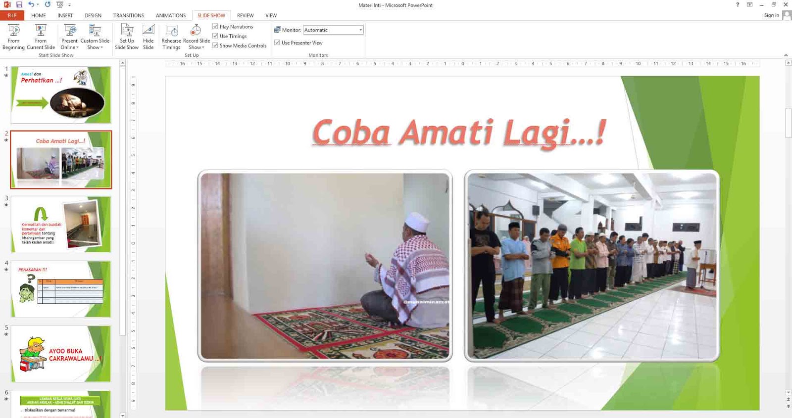Expand Undo history dropdown arrow

(38, 4)
